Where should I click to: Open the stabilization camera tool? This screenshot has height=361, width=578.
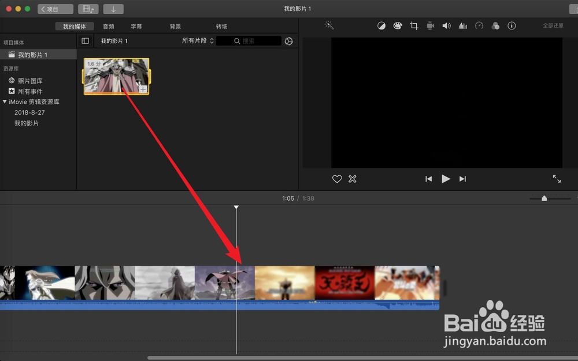point(430,26)
